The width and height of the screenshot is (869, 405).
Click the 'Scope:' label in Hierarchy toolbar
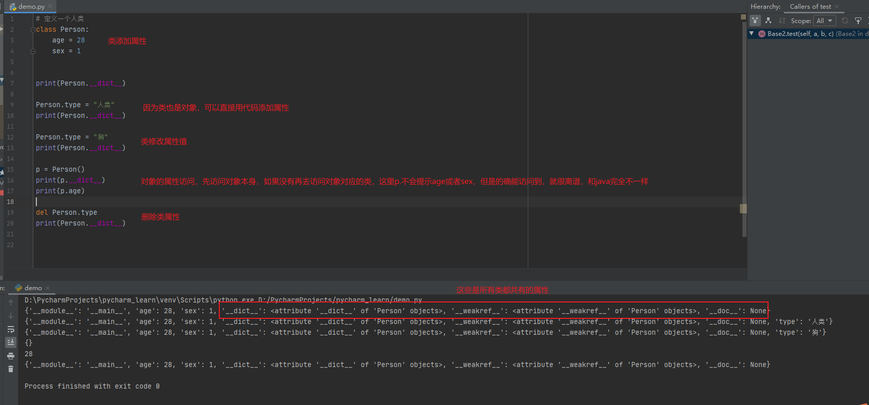pyautogui.click(x=801, y=21)
